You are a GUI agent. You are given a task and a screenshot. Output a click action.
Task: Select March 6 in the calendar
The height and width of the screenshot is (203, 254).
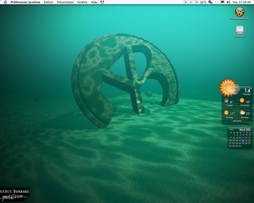tap(250, 135)
